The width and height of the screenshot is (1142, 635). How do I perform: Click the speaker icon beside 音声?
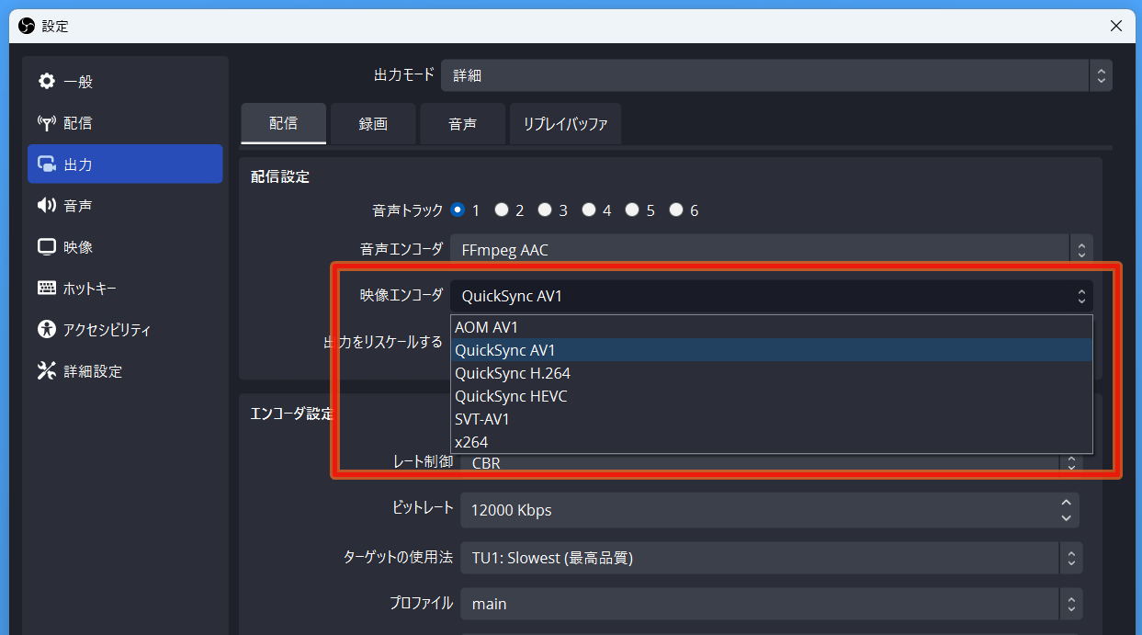(47, 206)
